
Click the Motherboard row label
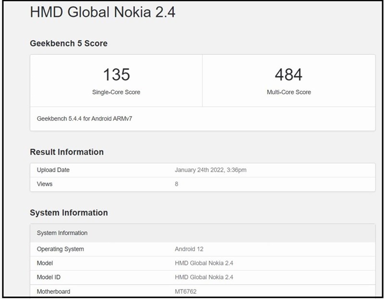pyautogui.click(x=53, y=291)
